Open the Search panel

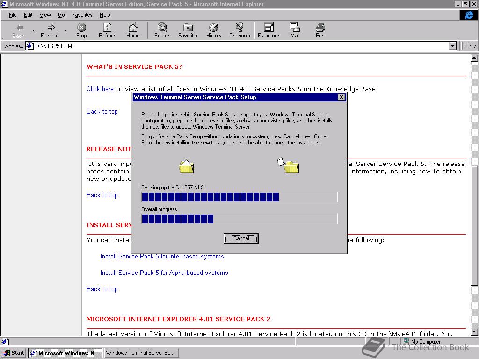tap(162, 29)
